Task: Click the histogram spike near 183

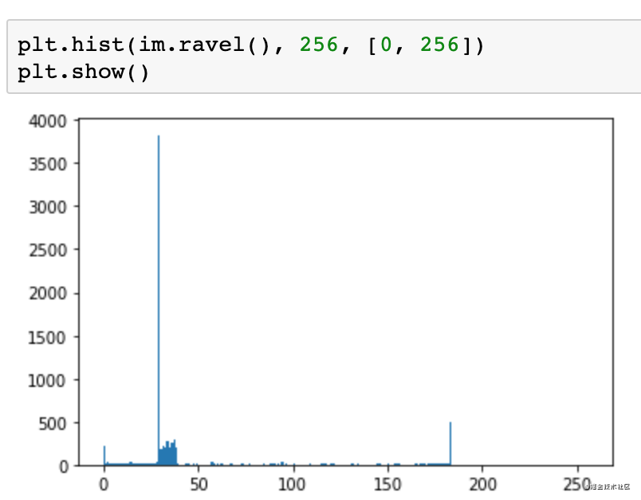Action: click(450, 443)
